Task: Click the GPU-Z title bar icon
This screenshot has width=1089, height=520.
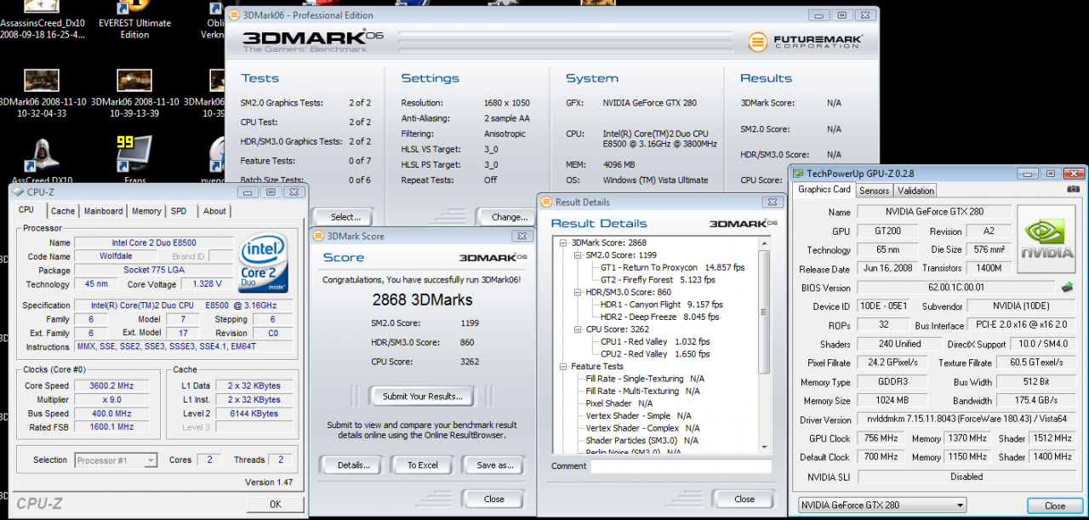Action: 798,173
